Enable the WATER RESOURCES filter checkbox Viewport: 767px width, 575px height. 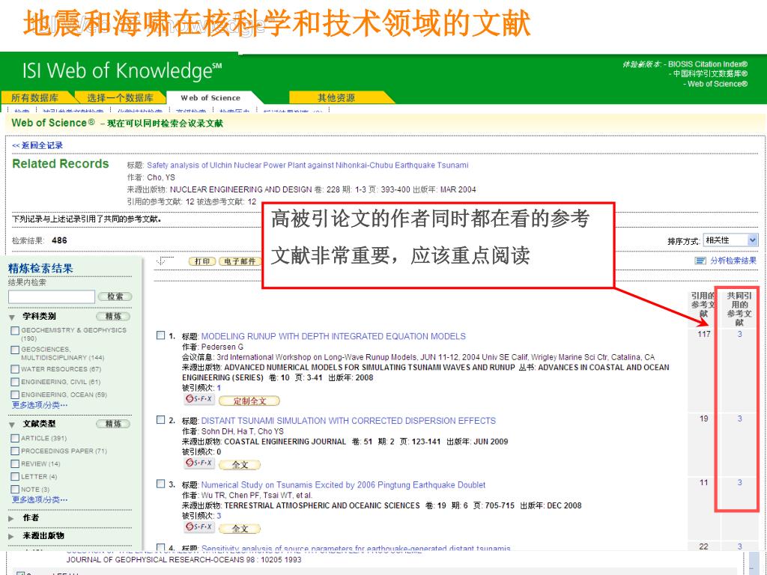[15, 369]
